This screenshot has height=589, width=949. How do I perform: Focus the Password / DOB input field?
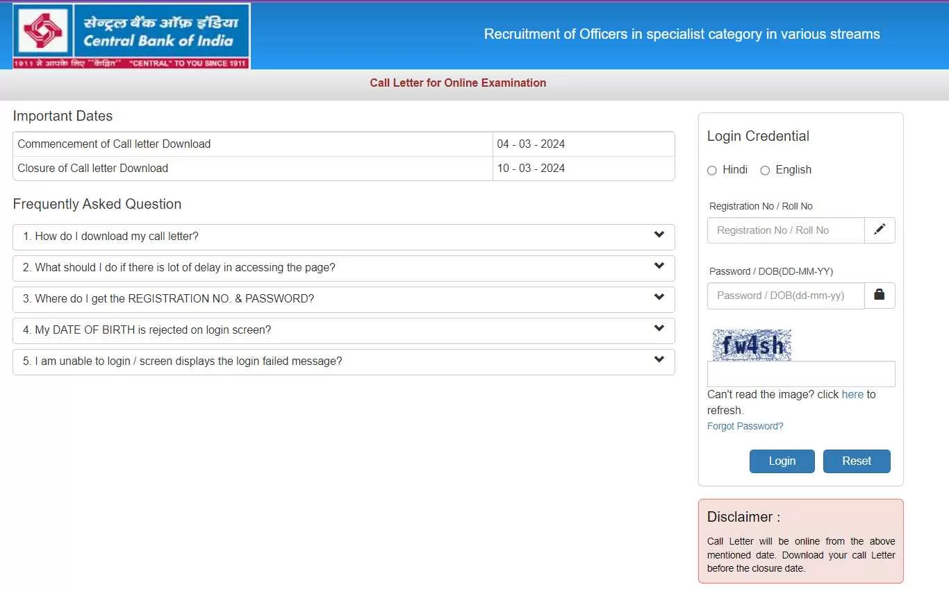pyautogui.click(x=786, y=296)
